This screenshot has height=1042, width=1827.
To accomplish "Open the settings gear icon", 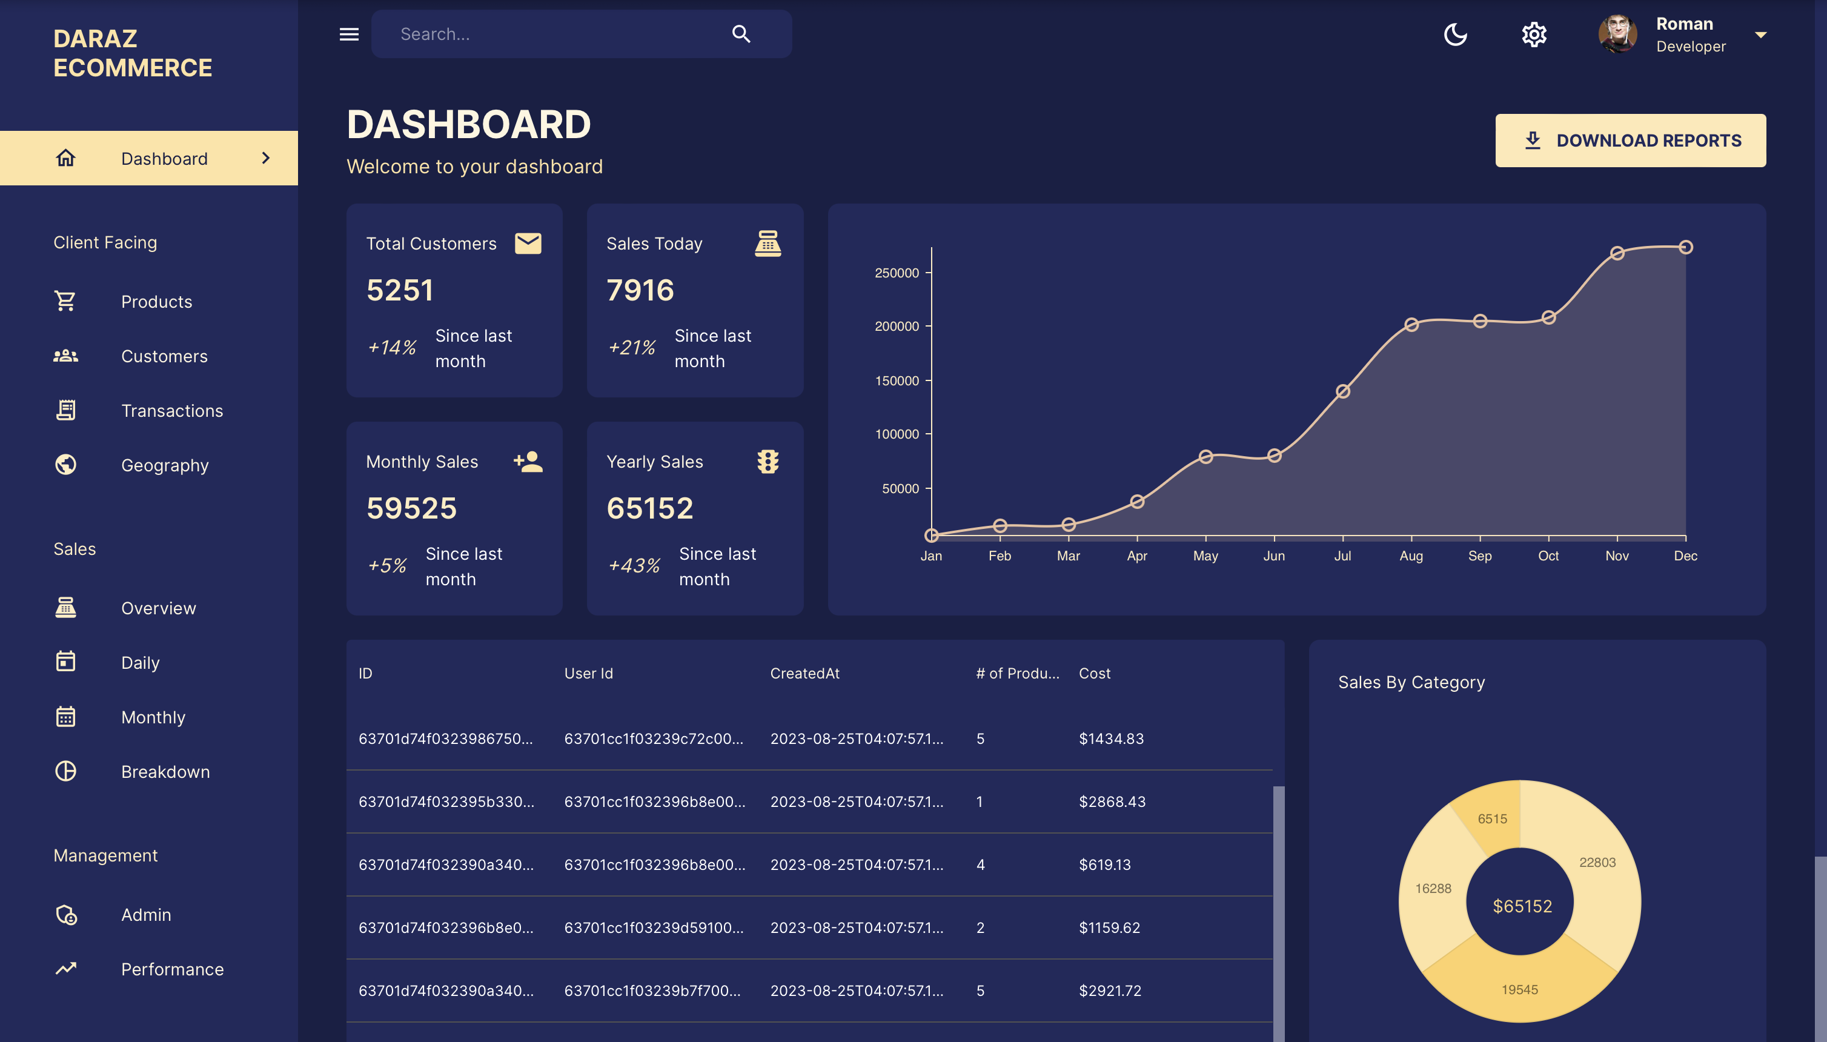I will click(x=1534, y=34).
